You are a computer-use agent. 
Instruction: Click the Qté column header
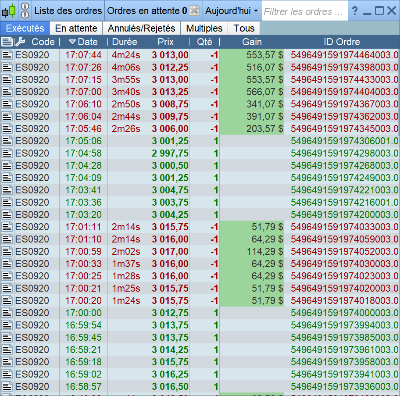(x=204, y=42)
